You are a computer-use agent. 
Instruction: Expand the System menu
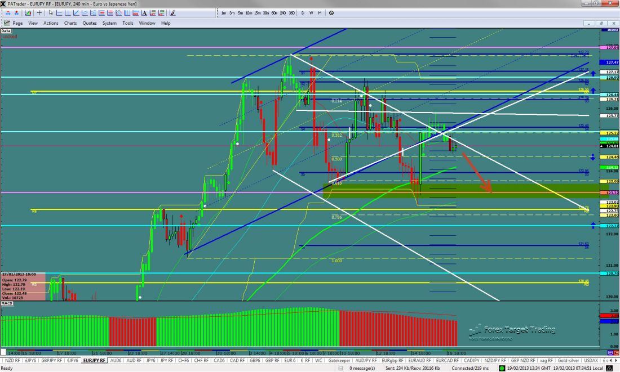point(109,23)
